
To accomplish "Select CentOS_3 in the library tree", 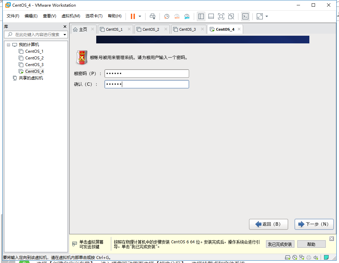I will (34, 65).
